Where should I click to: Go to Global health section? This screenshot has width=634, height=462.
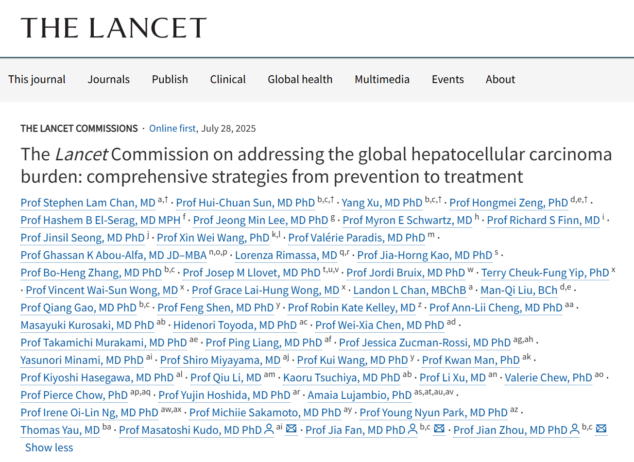[x=300, y=79]
